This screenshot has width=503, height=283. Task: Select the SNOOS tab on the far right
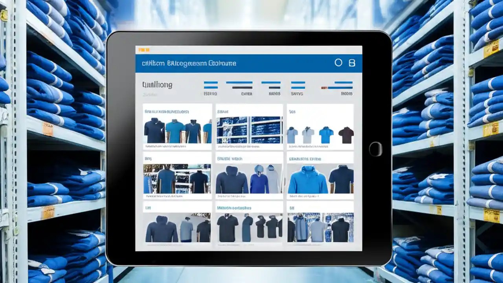[347, 94]
